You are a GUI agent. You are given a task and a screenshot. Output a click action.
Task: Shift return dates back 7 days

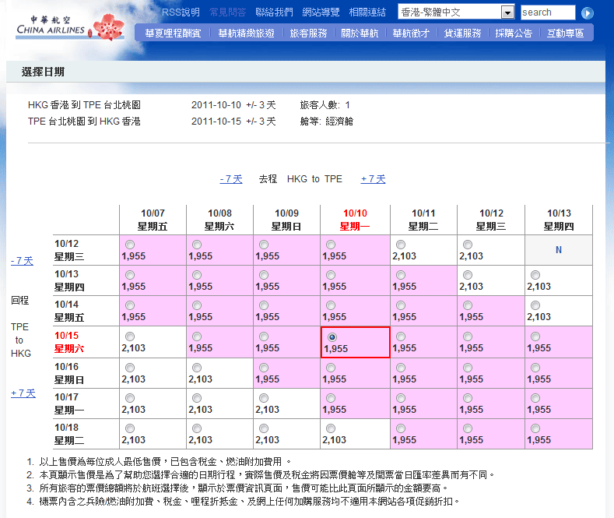(x=22, y=261)
